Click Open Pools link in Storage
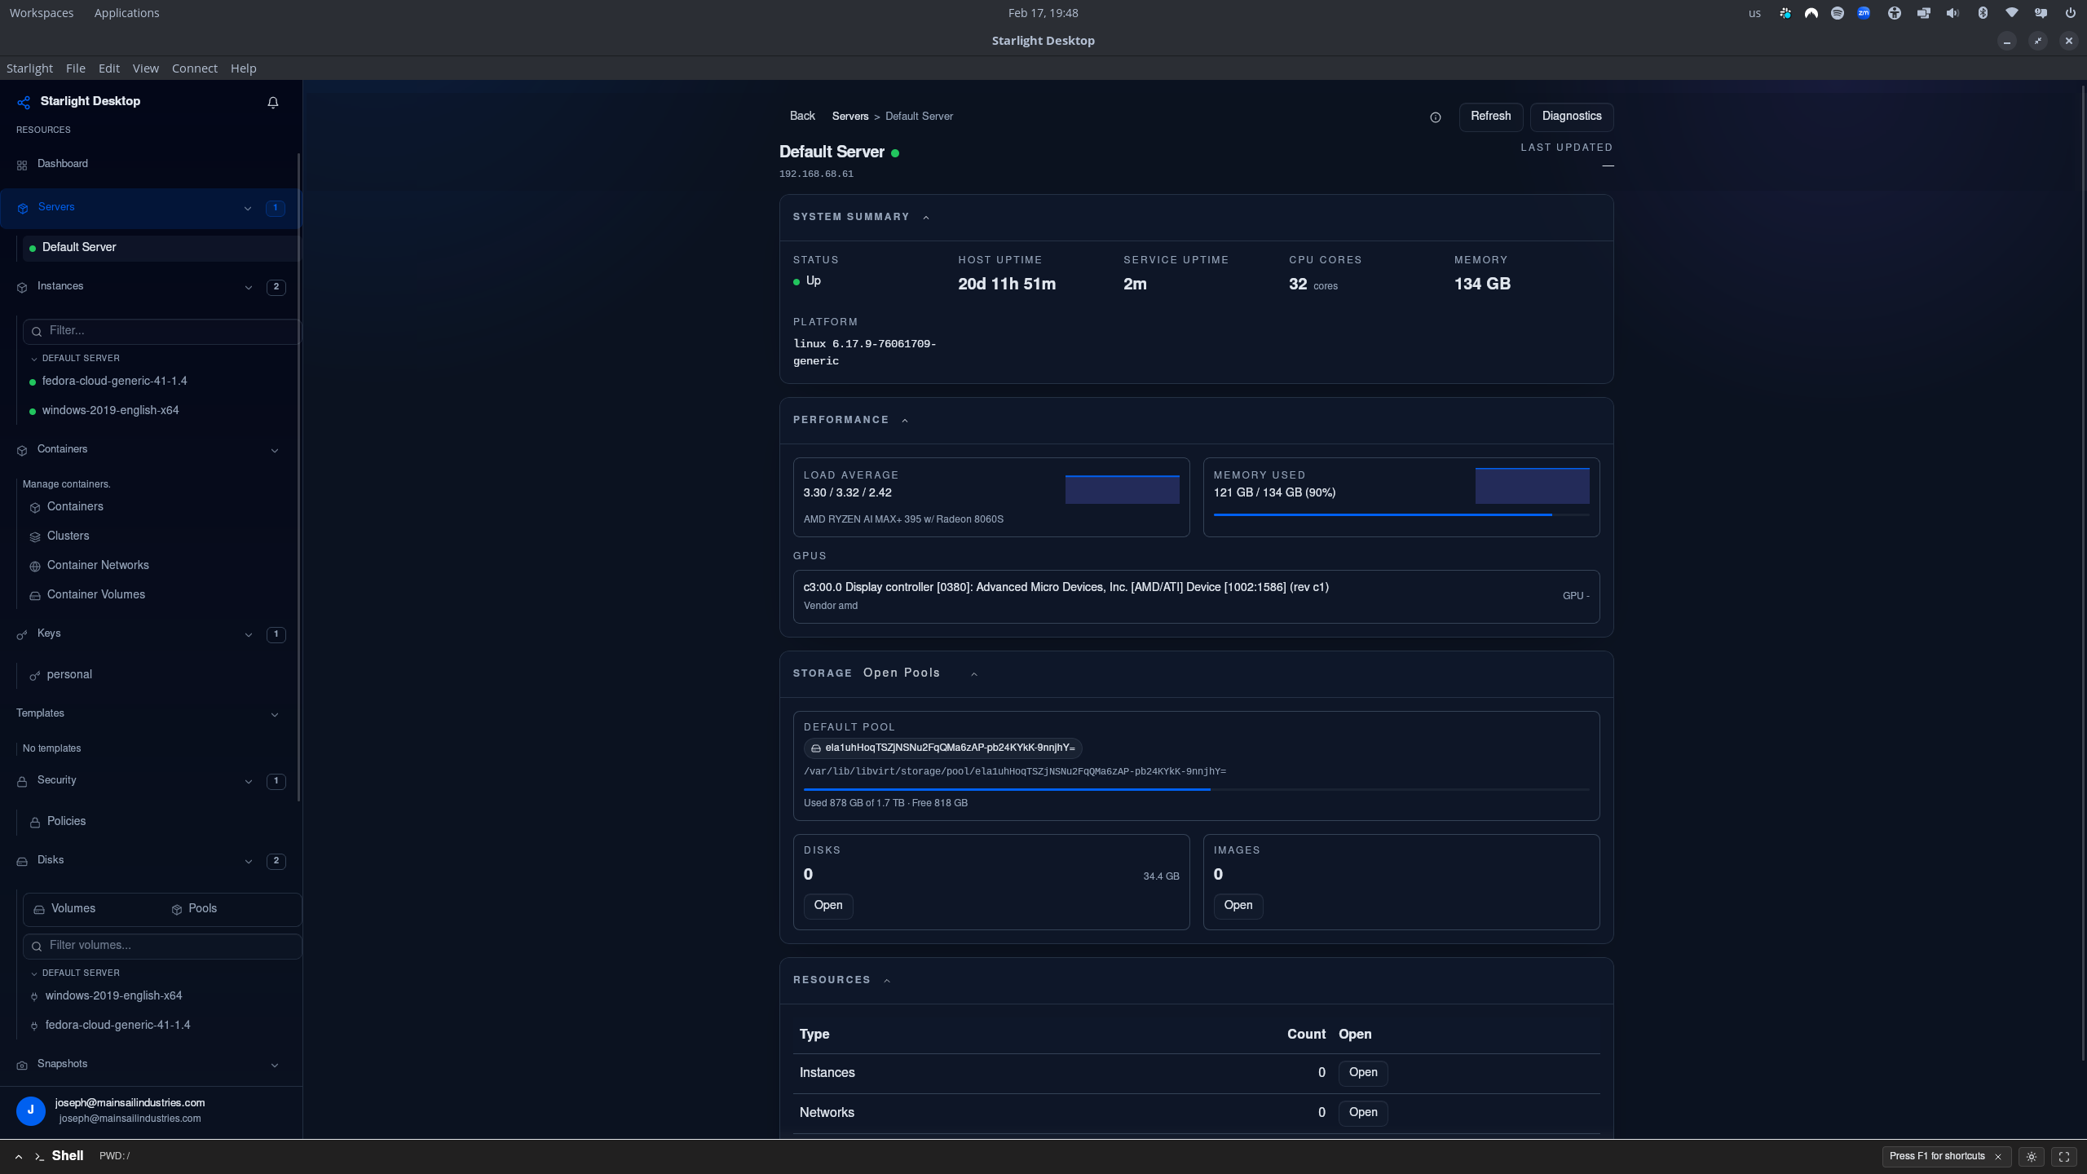This screenshot has height=1174, width=2087. [x=902, y=673]
